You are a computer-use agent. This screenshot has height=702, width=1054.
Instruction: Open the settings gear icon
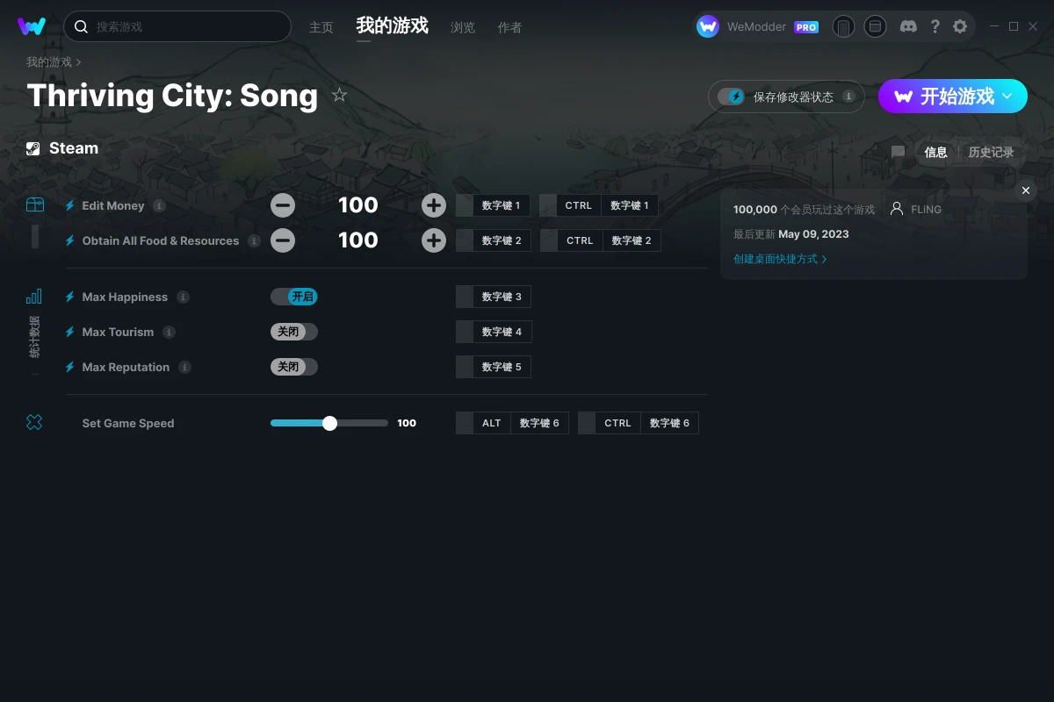tap(960, 26)
